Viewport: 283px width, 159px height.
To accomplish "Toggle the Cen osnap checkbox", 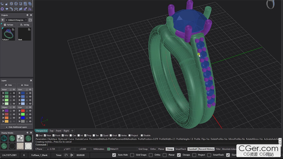I will (71, 136).
